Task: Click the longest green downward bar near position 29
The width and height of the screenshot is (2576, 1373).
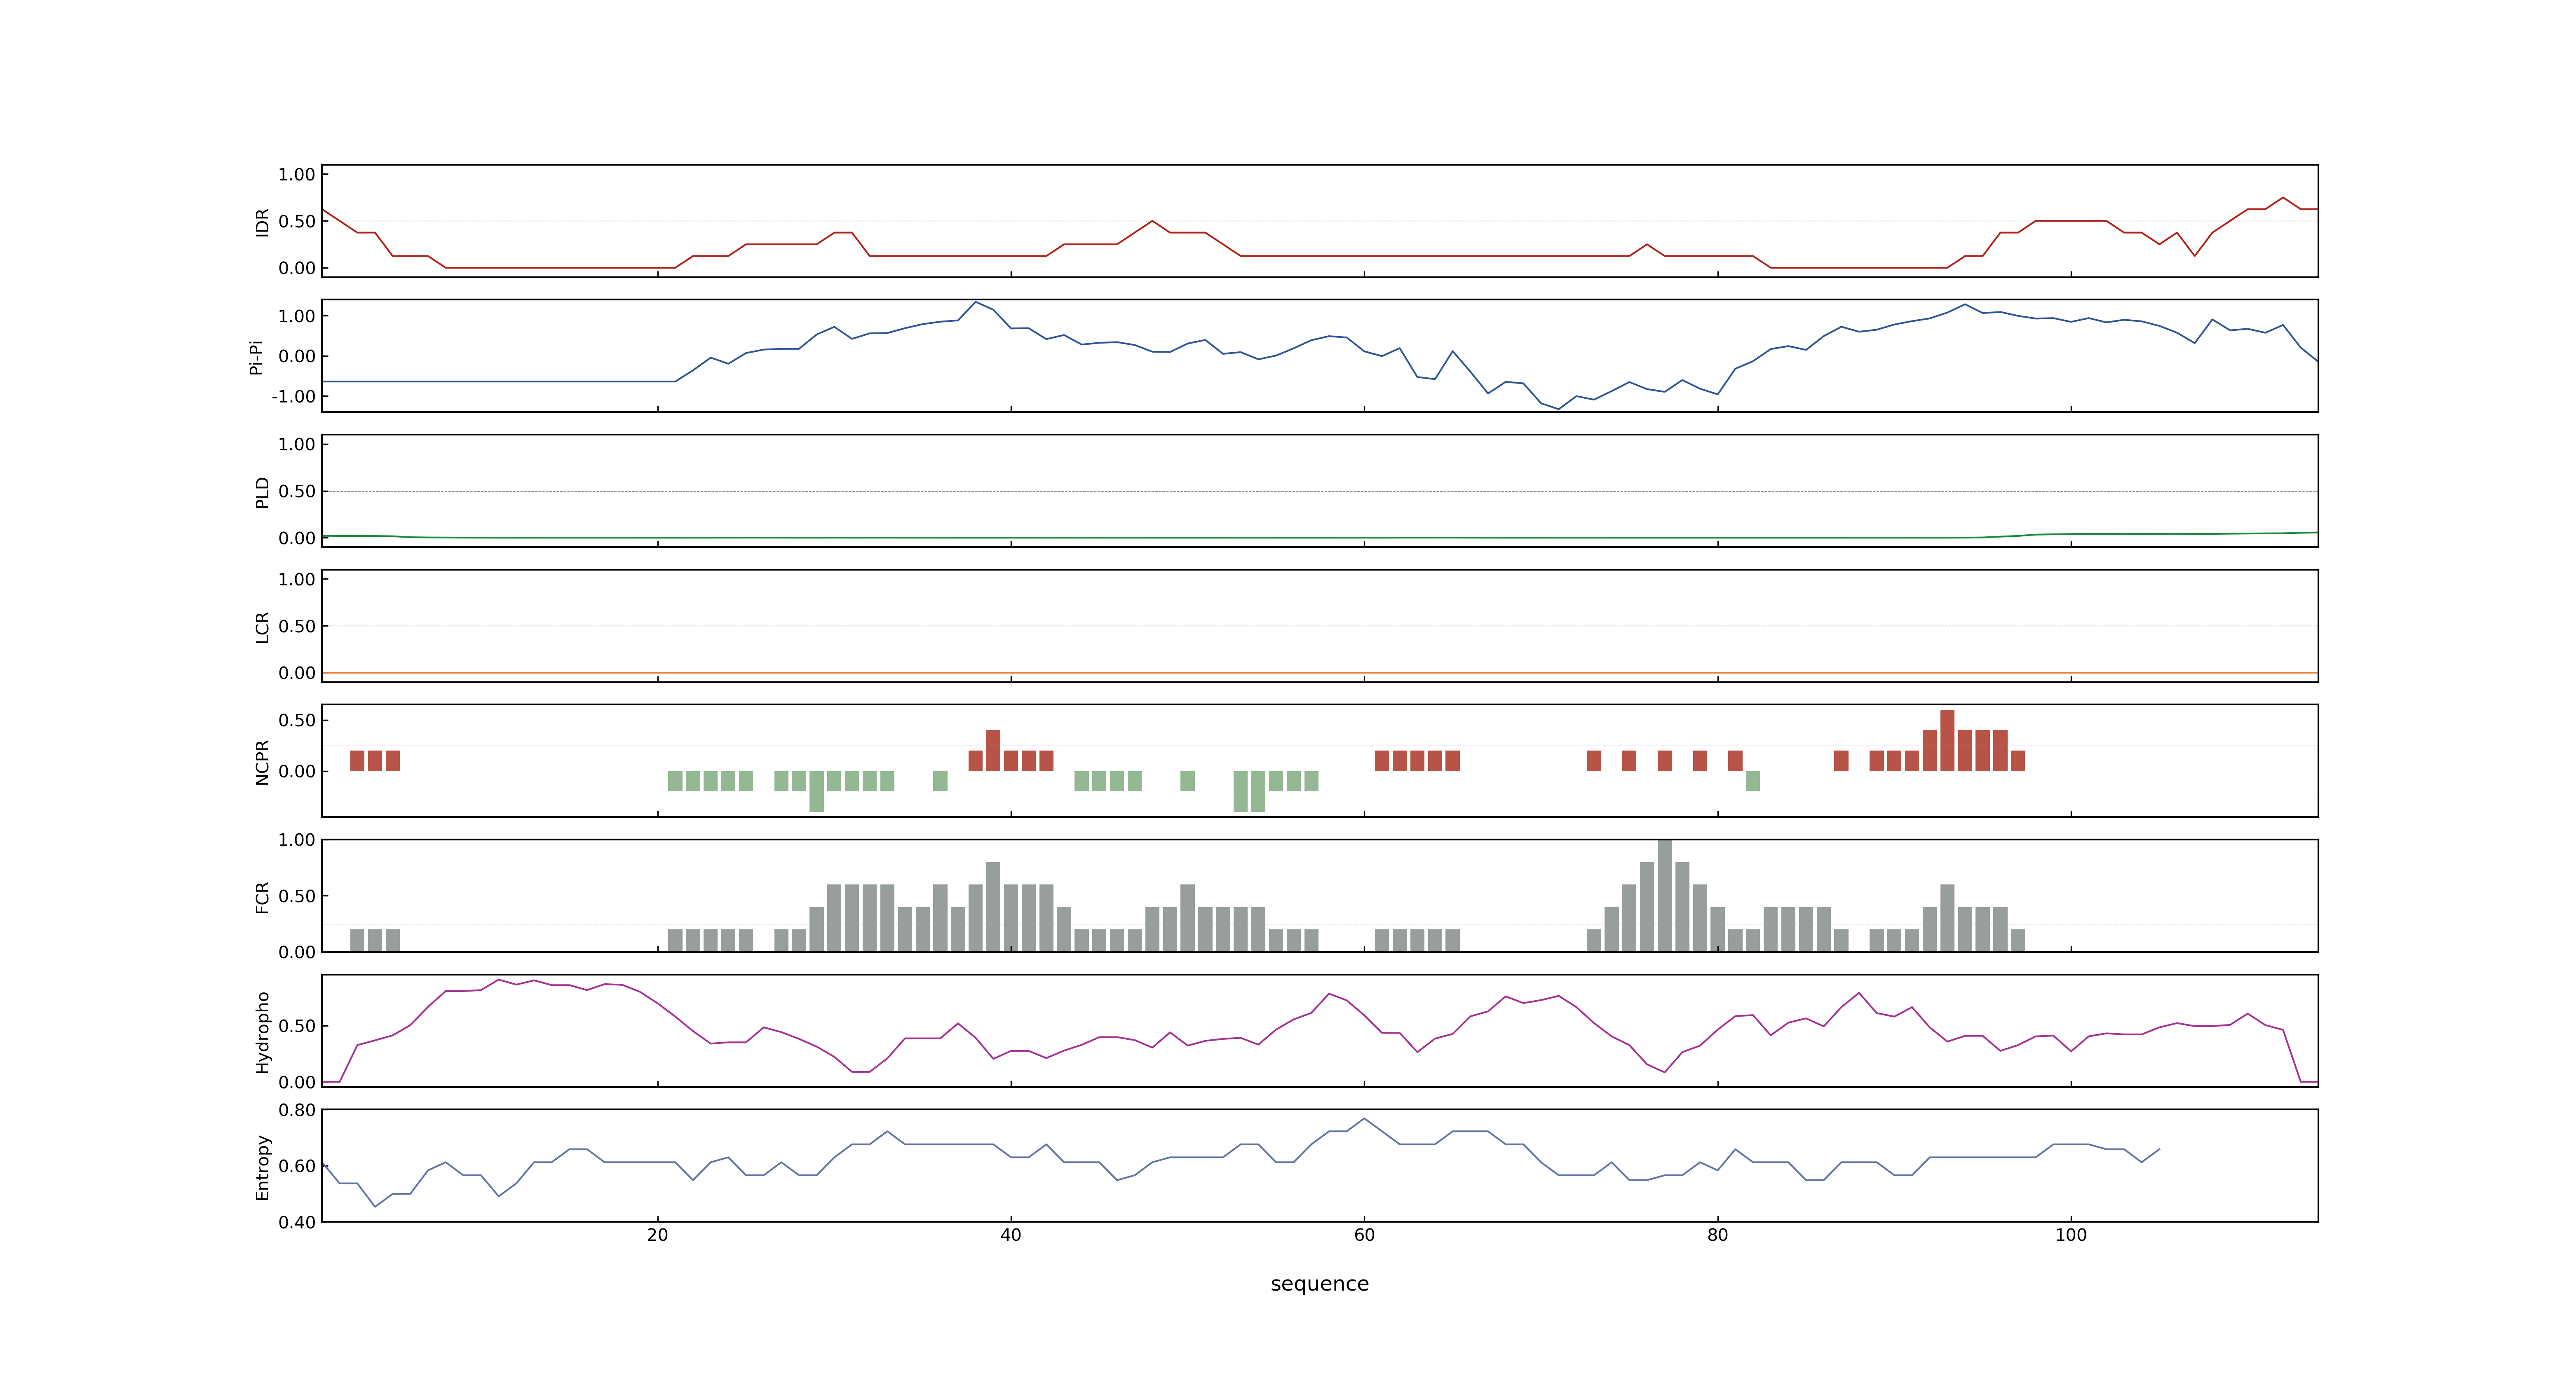Action: coord(816,791)
